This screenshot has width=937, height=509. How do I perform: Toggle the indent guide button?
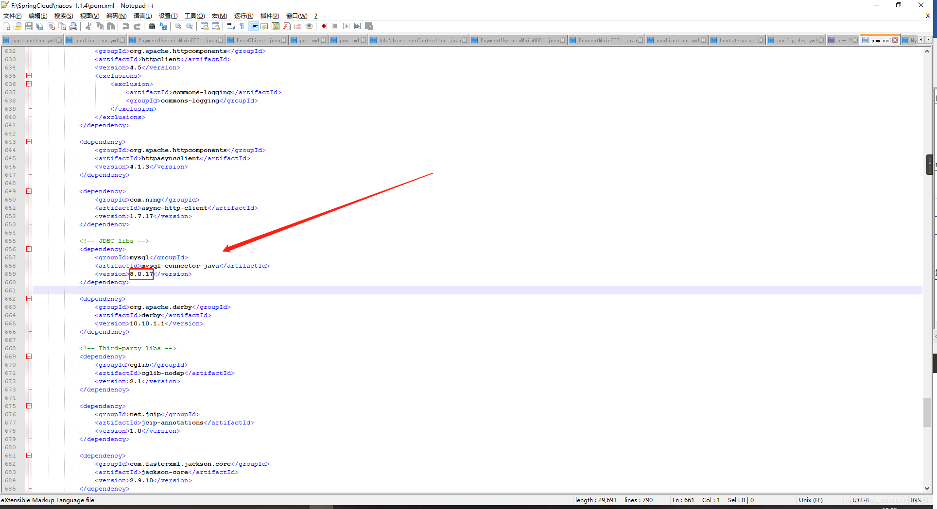tap(253, 26)
